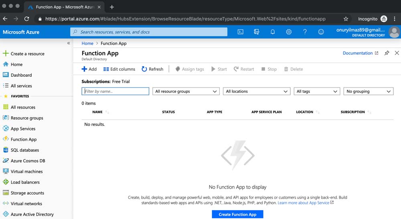401x219 pixels.
Task: Open portal settings gear icon
Action: click(x=289, y=32)
